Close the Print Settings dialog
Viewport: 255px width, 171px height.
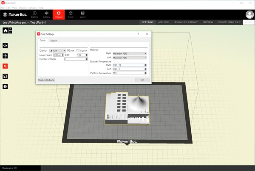(x=147, y=34)
